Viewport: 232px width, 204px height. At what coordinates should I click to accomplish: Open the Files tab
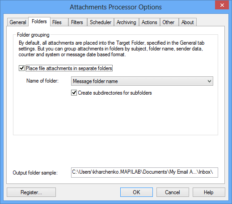coord(59,22)
